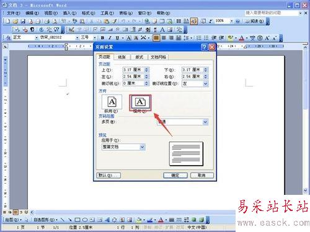Click the Arrow tool in Drawing toolbar

[70, 220]
